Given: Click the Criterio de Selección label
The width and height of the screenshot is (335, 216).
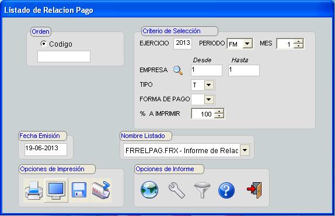Looking at the screenshot, I should tap(172, 31).
